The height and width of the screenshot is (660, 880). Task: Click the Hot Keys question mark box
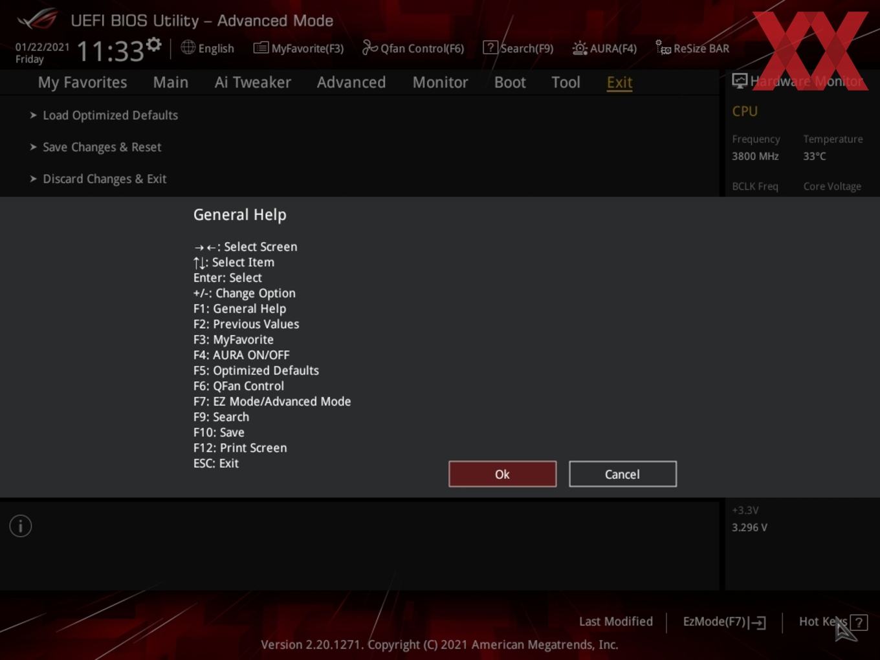(x=859, y=622)
